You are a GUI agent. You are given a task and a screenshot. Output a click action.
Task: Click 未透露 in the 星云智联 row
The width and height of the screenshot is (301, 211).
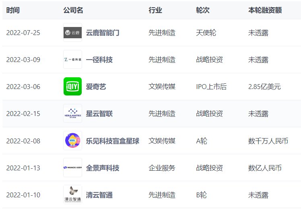click(x=258, y=114)
